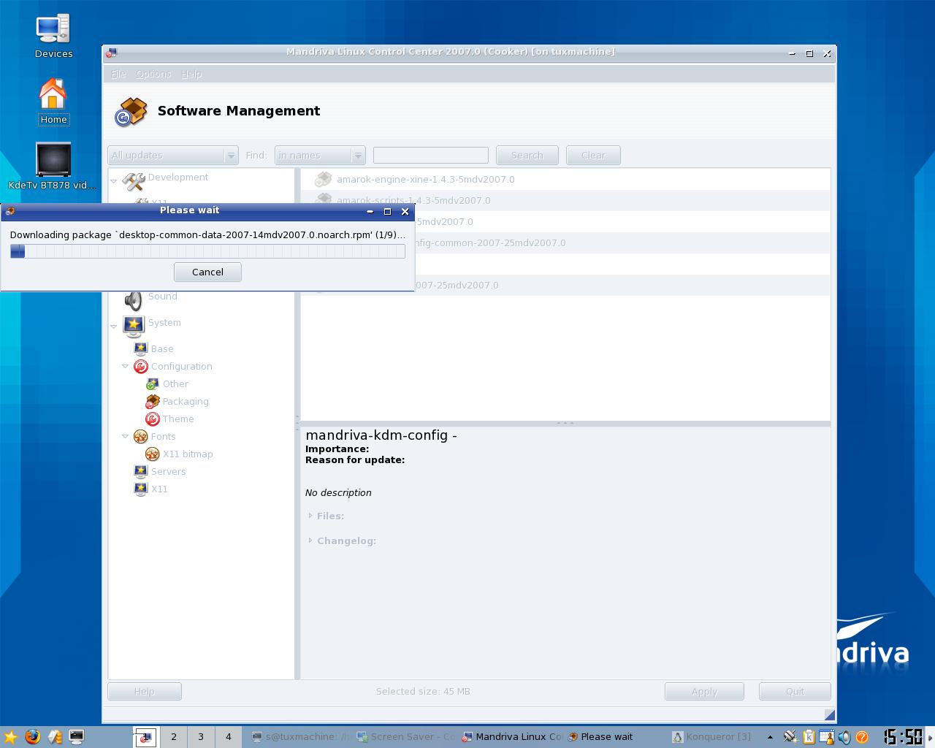Image resolution: width=935 pixels, height=748 pixels.
Task: Click the orange help tray icon
Action: click(862, 737)
